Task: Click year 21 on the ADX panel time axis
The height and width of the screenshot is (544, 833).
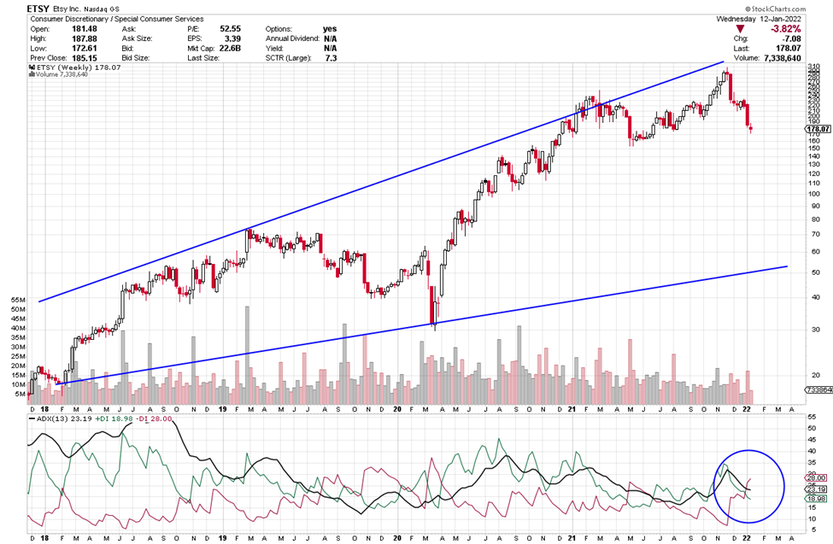Action: pyautogui.click(x=572, y=538)
